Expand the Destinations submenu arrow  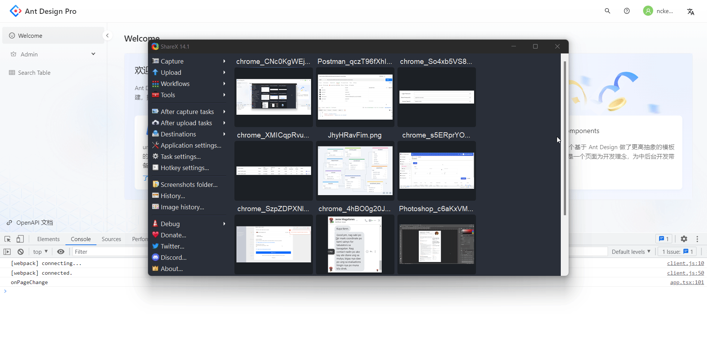coord(224,134)
